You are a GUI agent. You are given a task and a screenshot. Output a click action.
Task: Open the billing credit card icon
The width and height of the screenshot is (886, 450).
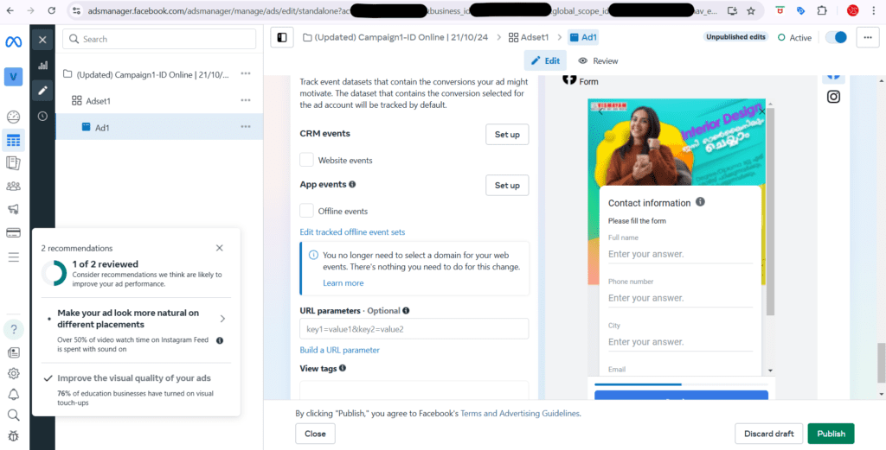pyautogui.click(x=14, y=232)
